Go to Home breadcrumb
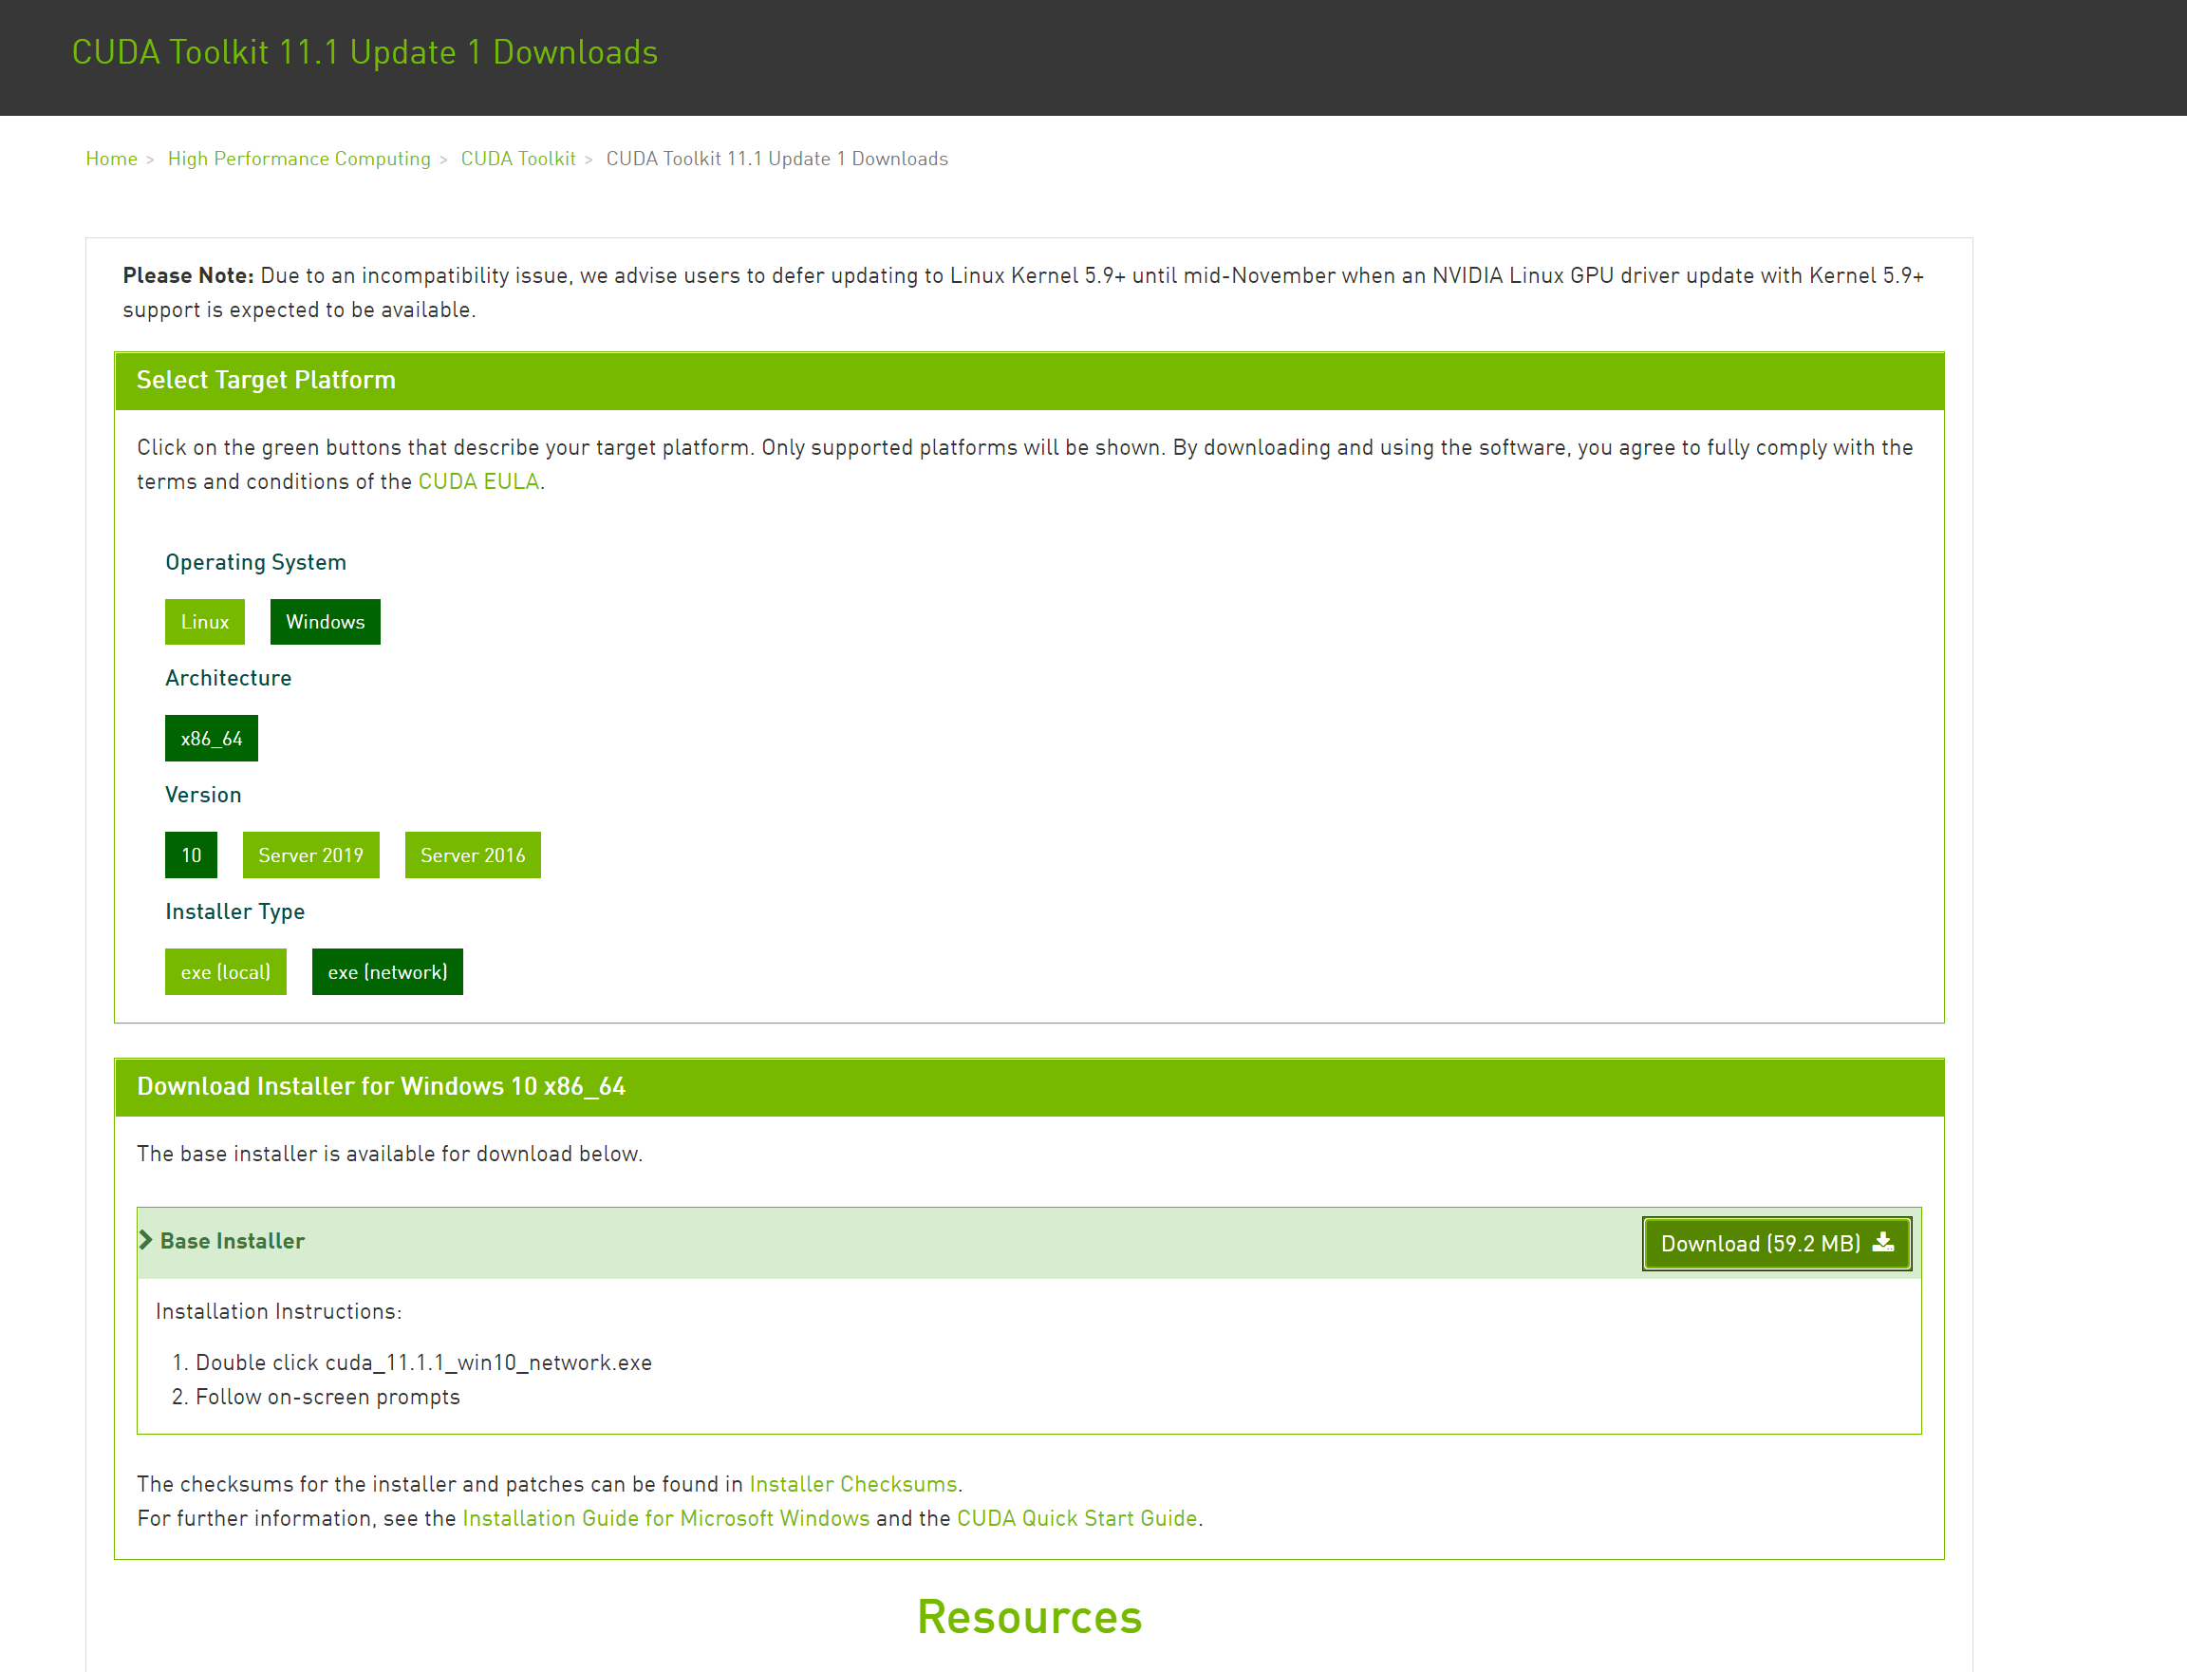The height and width of the screenshot is (1672, 2187). 111,159
